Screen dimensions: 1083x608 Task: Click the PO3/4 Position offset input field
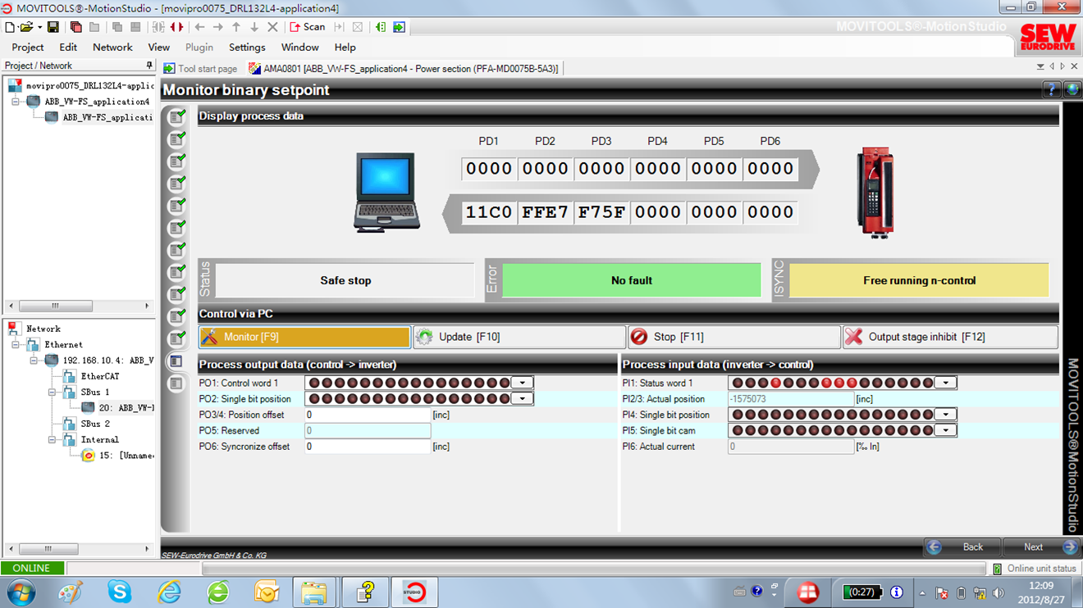point(368,415)
